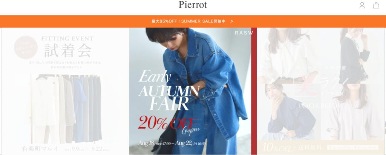Open the 美ラク LOOKBOOK slide

tap(321, 91)
